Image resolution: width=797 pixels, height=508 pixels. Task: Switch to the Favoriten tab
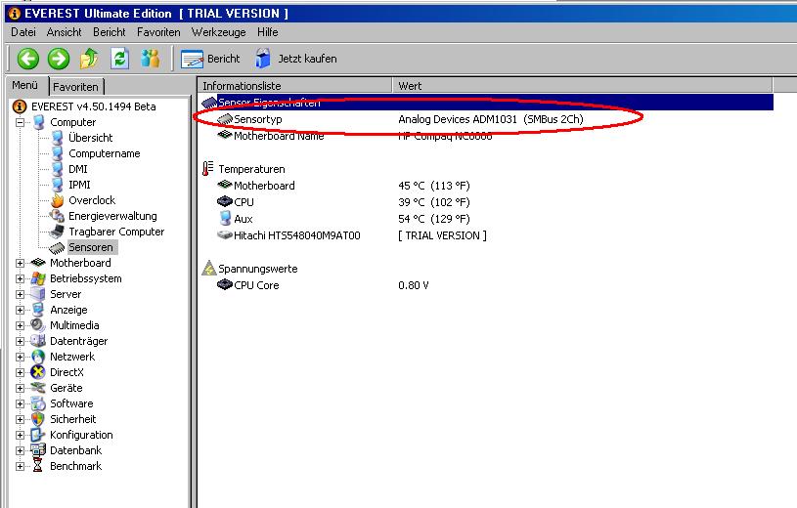click(x=75, y=87)
